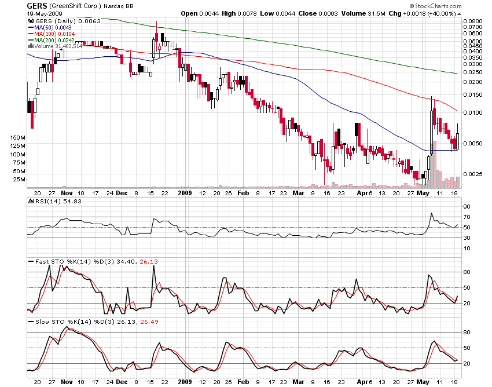Click the green MA(200) line swatch
492x387 pixels.
tap(31, 40)
